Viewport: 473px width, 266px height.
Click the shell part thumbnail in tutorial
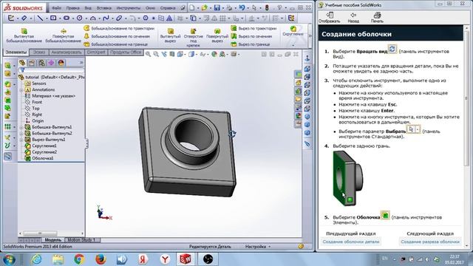(348, 179)
